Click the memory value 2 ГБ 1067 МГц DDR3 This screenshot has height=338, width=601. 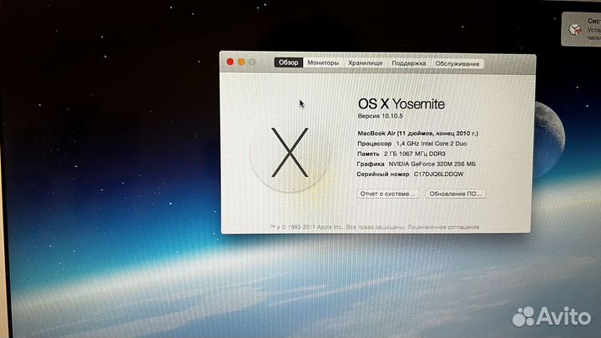415,154
